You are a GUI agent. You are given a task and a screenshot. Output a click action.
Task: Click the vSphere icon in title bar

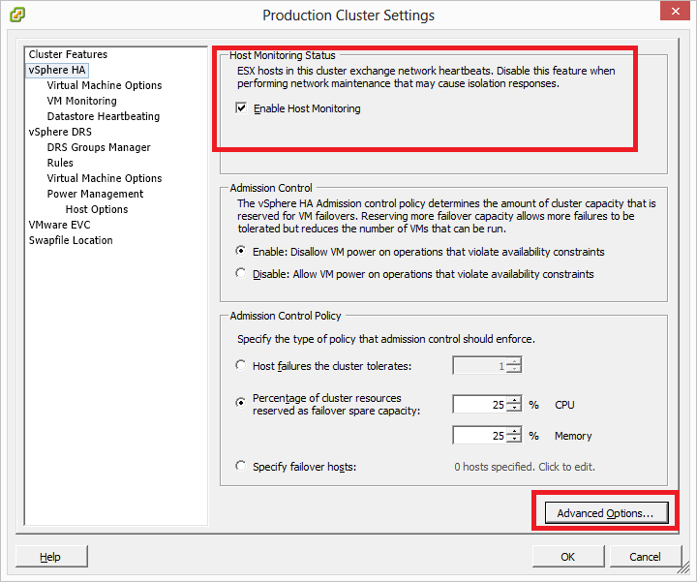16,15
